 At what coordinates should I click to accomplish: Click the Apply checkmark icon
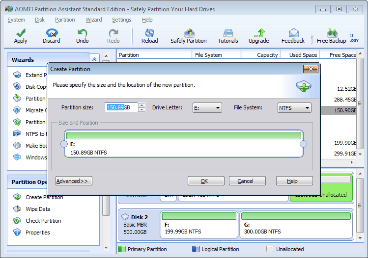[x=21, y=33]
